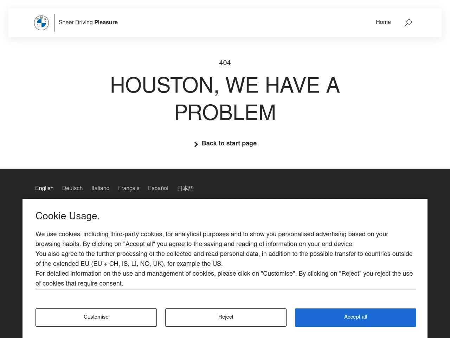The width and height of the screenshot is (450, 338).
Task: Click the Houston, We Have a Problem heading
Action: (225, 99)
